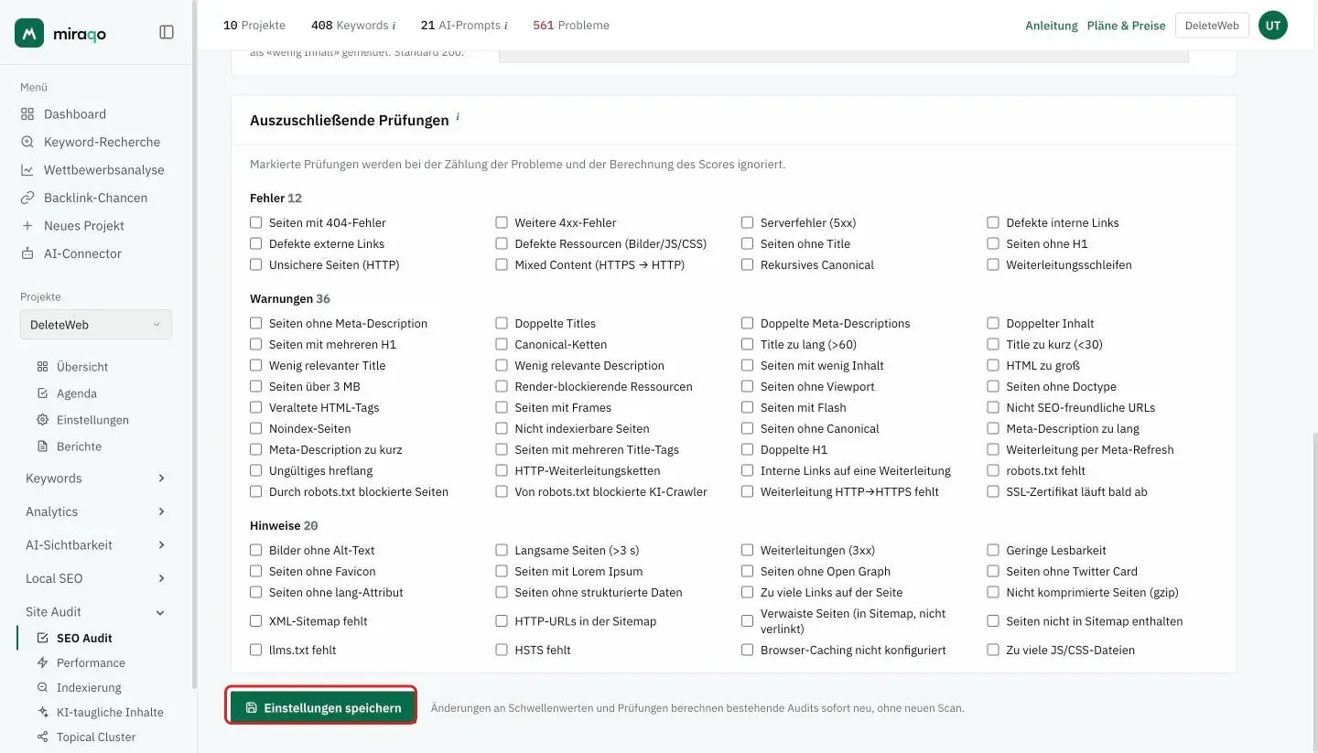The image size is (1318, 753).
Task: Click the Dashboard grid icon
Action: 27,114
